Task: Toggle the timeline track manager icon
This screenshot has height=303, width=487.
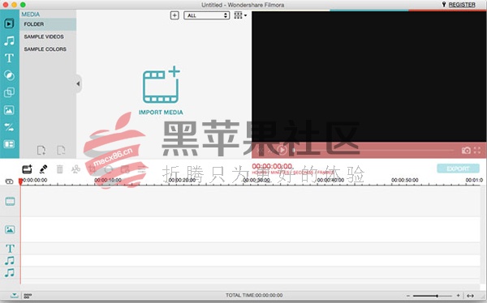Action: click(9, 181)
